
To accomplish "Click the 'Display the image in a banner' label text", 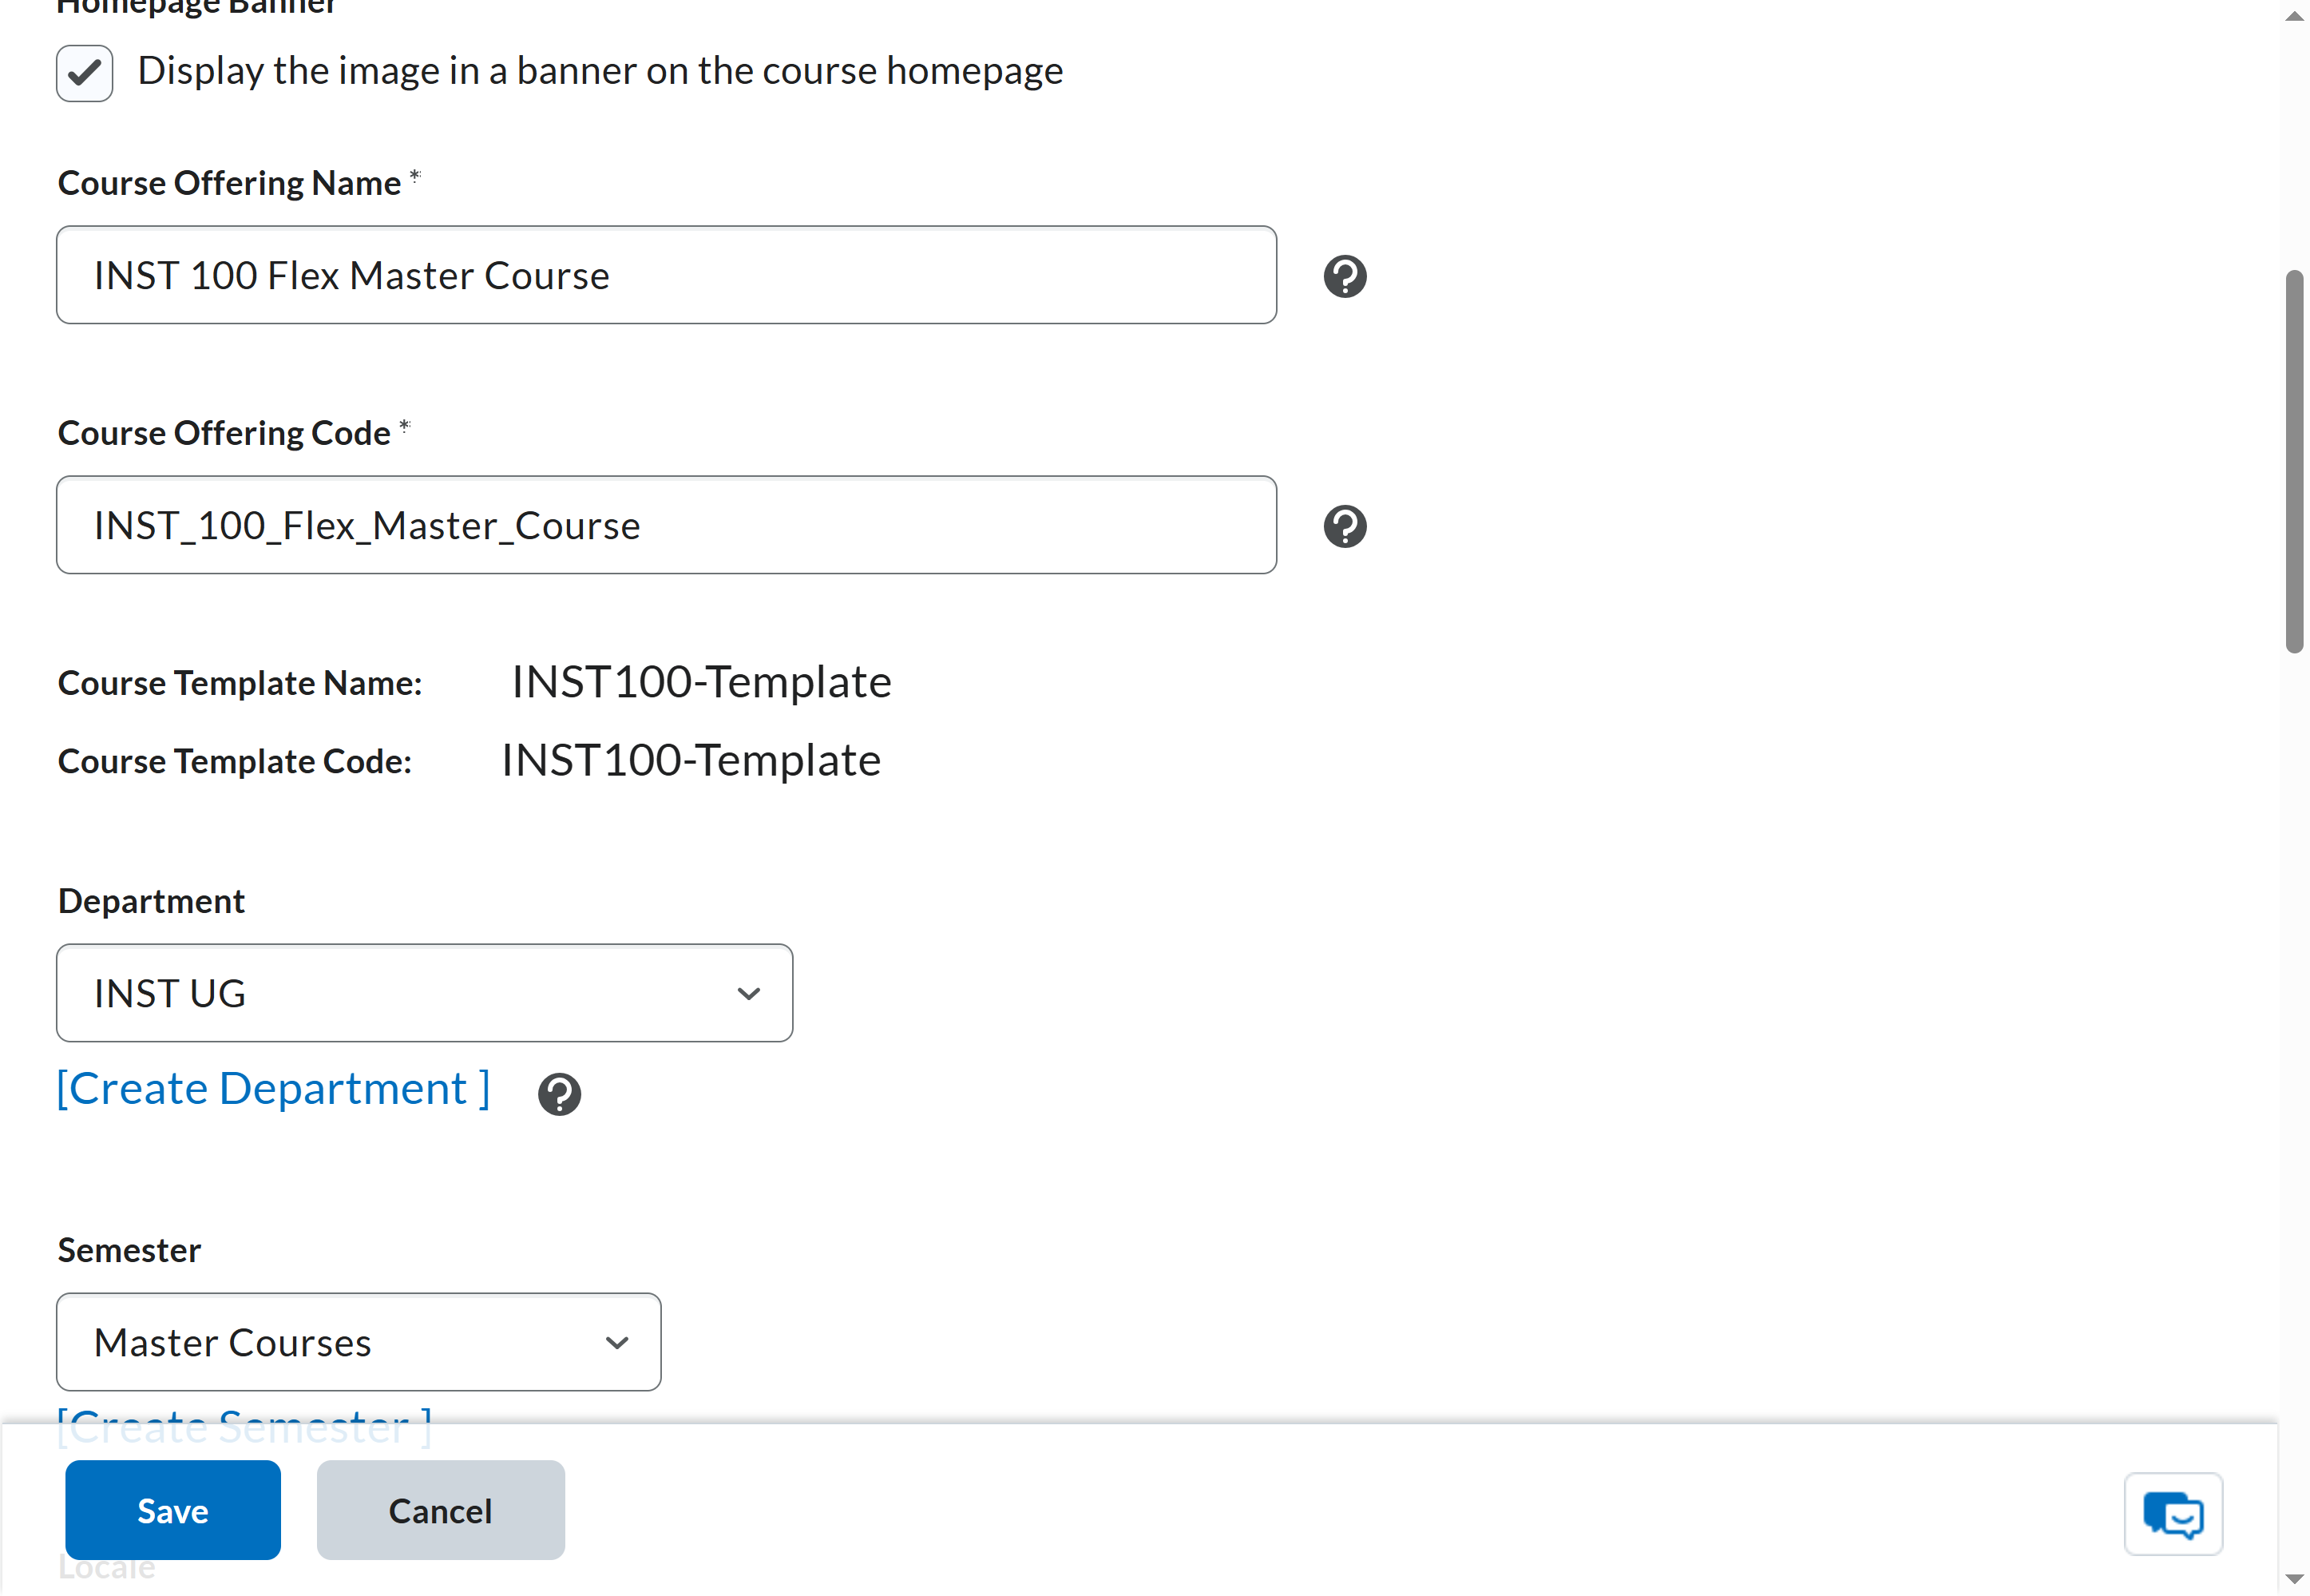I will 600,71.
